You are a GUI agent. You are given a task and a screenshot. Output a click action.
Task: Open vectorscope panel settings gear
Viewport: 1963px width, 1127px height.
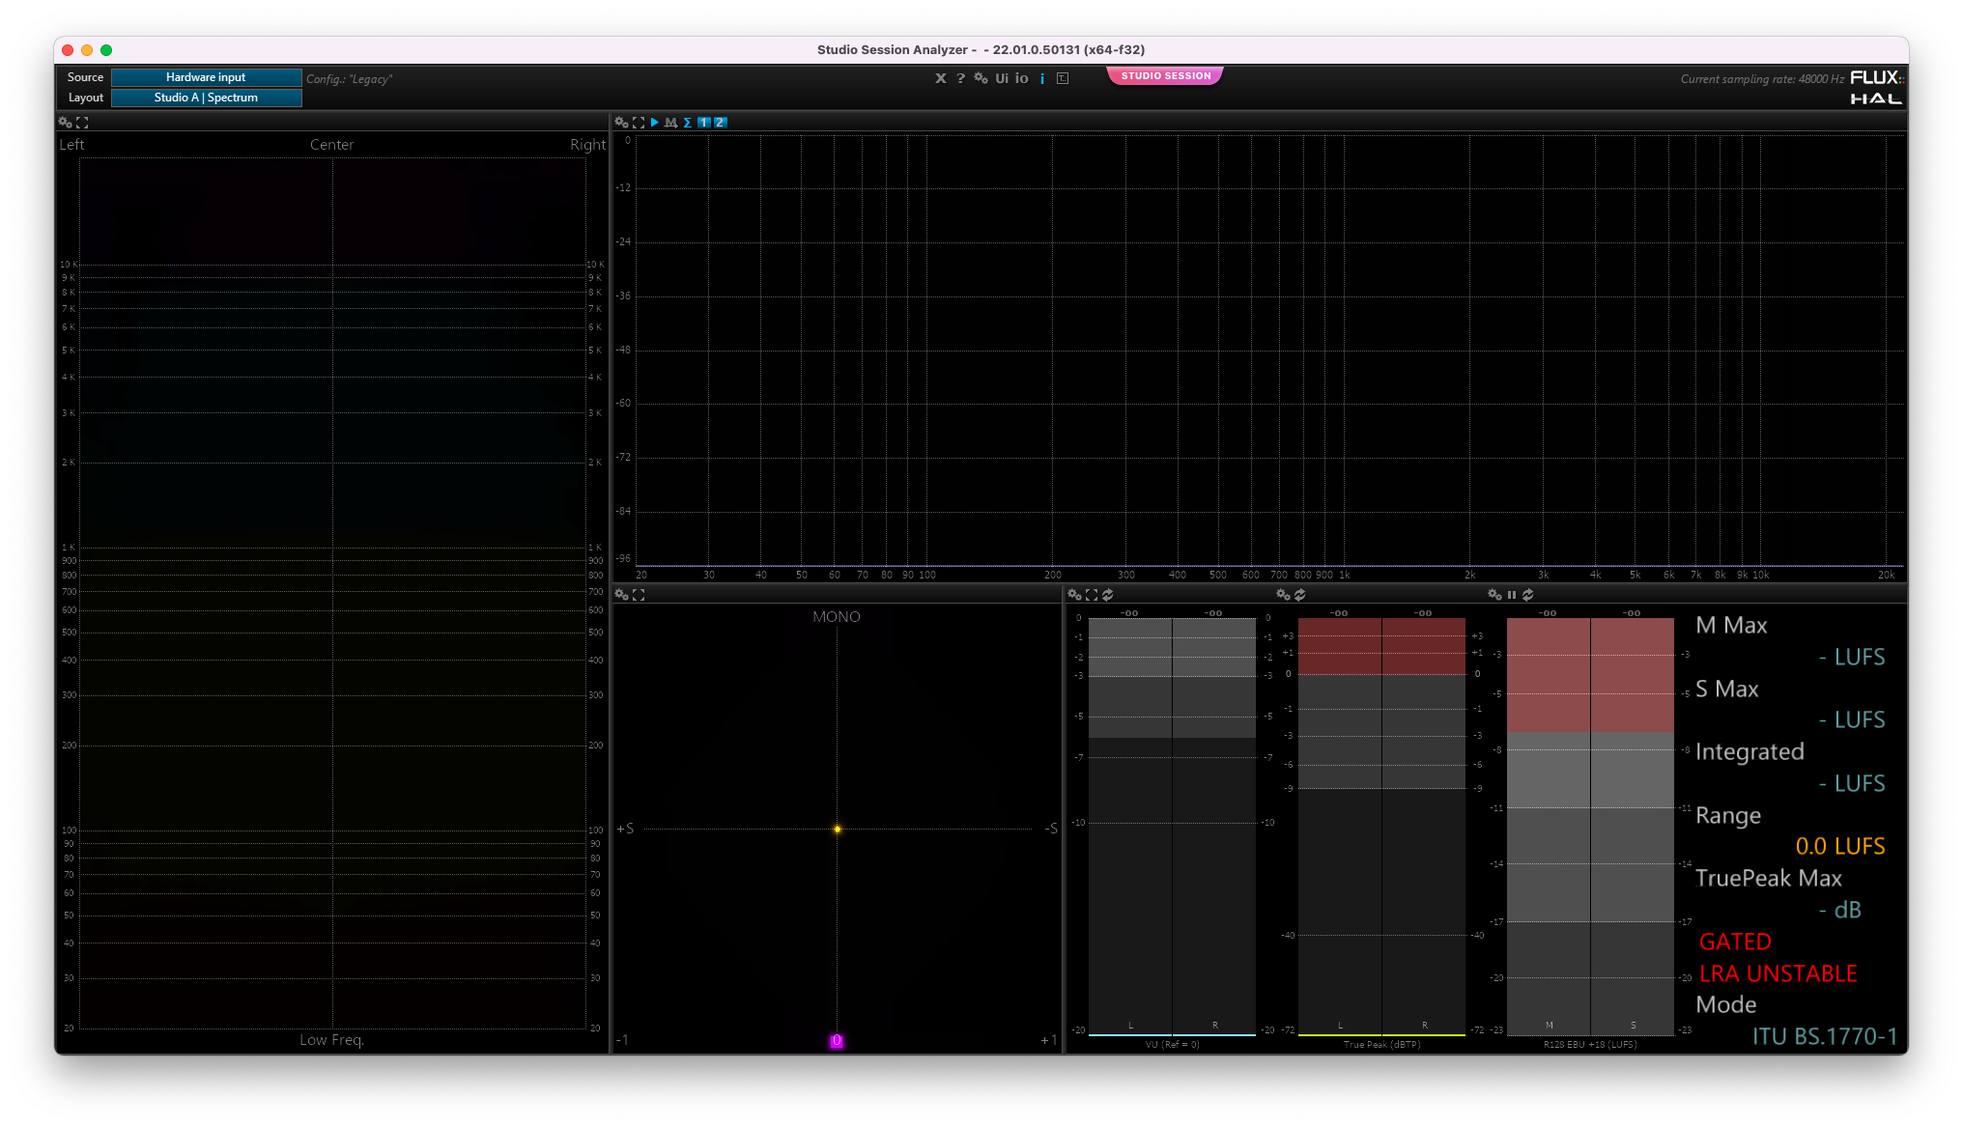click(621, 595)
